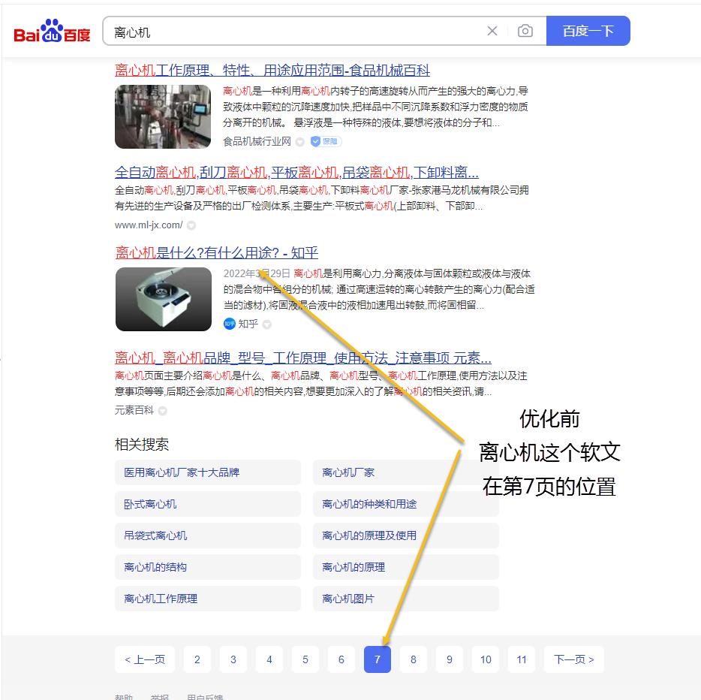
Task: Open the dropdown arrow next to 食品机械行业网
Action: pos(299,140)
